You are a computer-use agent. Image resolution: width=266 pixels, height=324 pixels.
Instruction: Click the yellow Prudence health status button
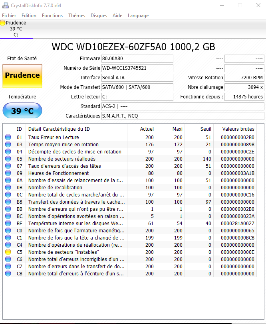[x=22, y=76]
